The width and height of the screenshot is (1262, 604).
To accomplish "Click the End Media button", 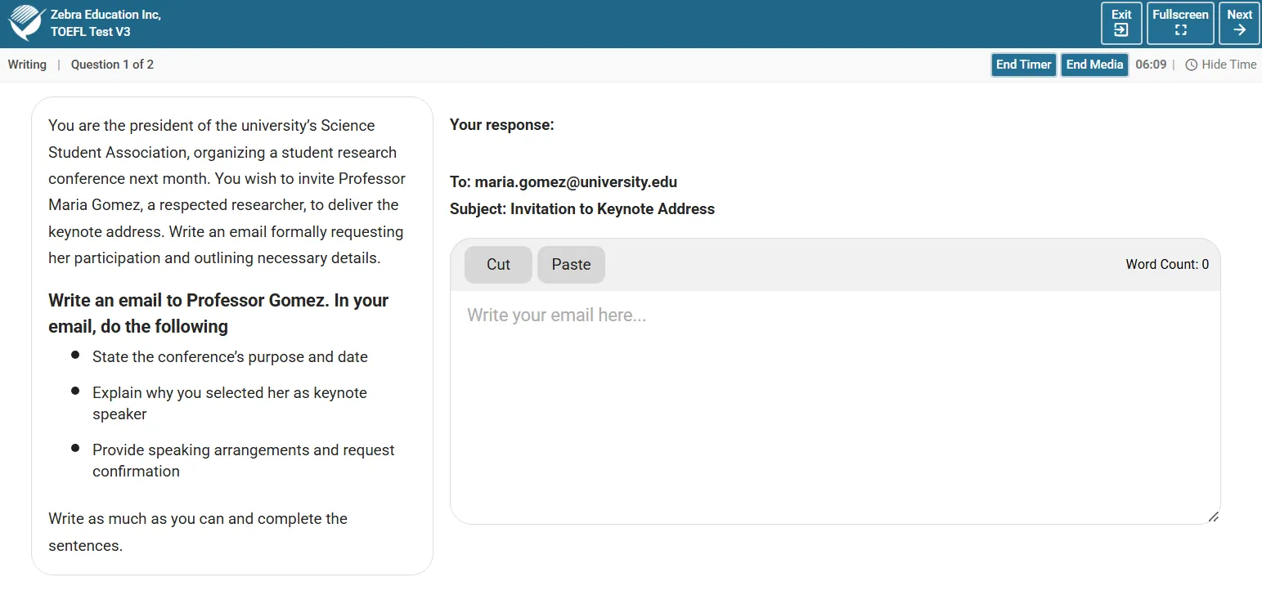I will click(x=1094, y=65).
